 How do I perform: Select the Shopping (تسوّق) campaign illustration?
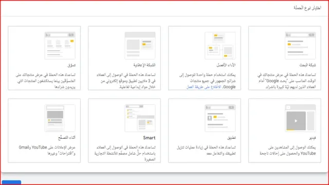[x=60, y=46]
